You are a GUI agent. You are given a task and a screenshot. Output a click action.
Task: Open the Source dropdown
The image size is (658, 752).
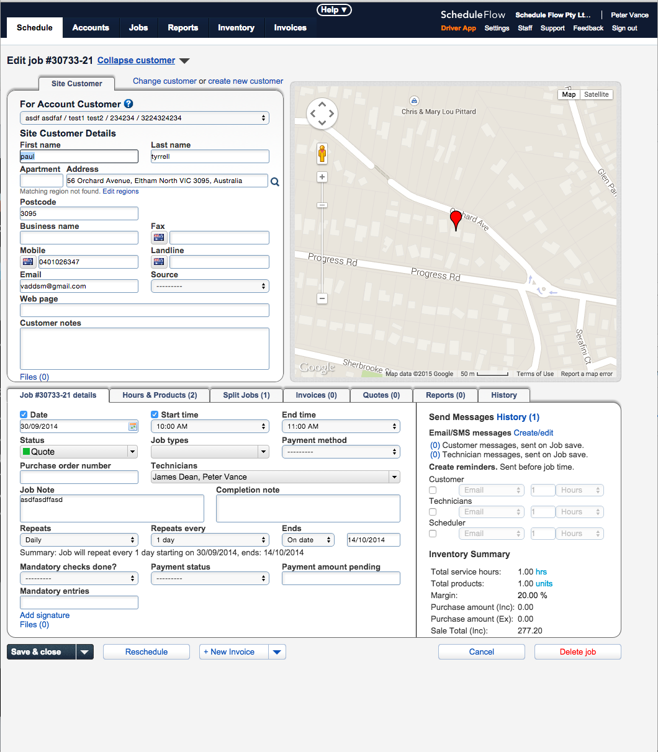(210, 286)
